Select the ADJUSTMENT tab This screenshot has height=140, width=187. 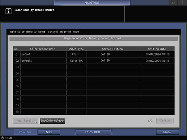[92, 3]
